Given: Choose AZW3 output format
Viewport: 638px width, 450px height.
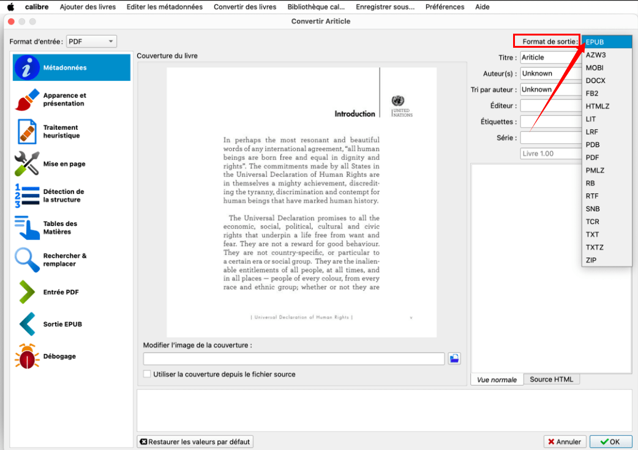Looking at the screenshot, I should pyautogui.click(x=607, y=55).
